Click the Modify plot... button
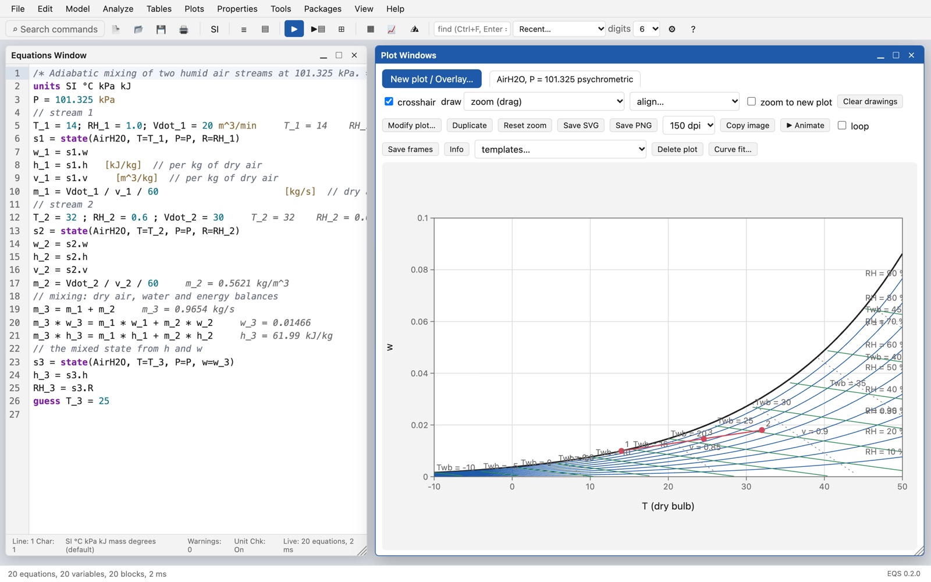This screenshot has height=582, width=931. (x=411, y=126)
